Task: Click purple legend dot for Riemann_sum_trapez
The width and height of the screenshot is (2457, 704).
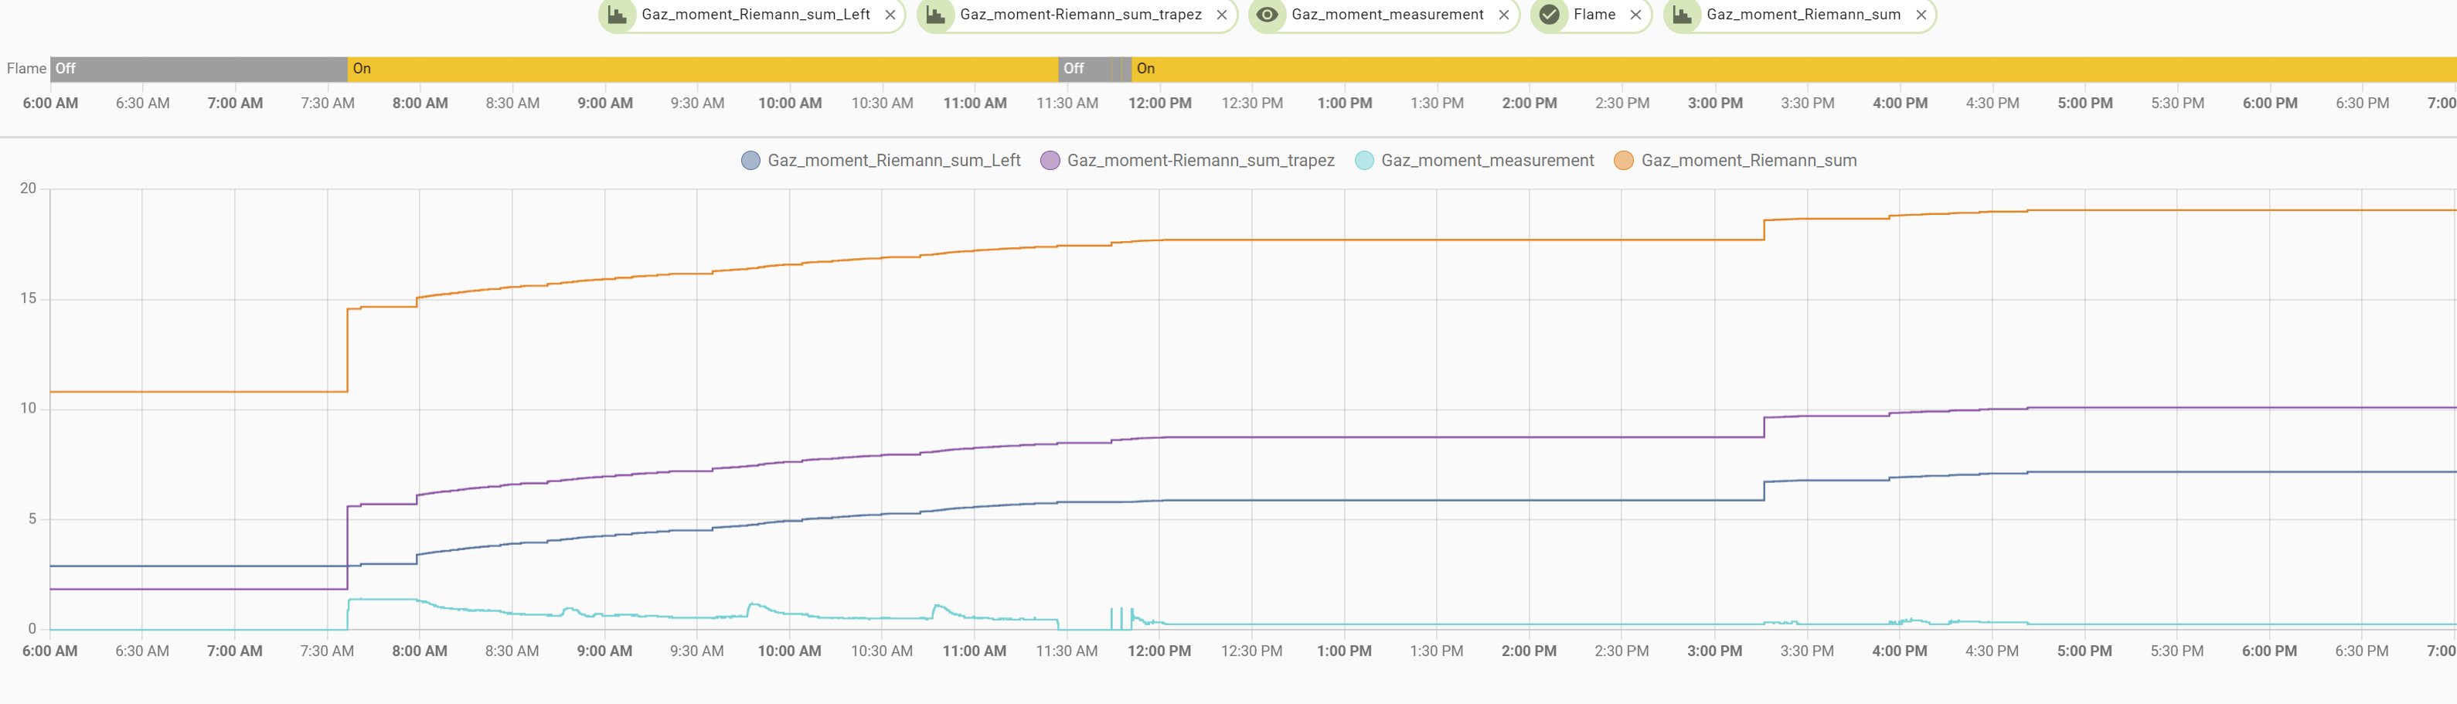Action: [1050, 160]
